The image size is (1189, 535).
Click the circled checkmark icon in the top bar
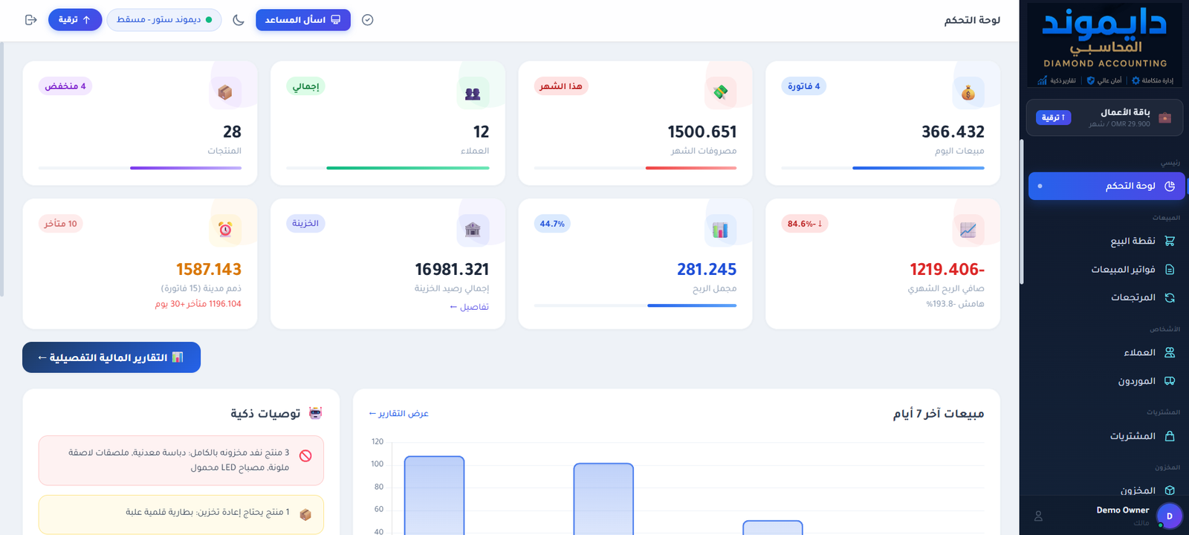(367, 20)
